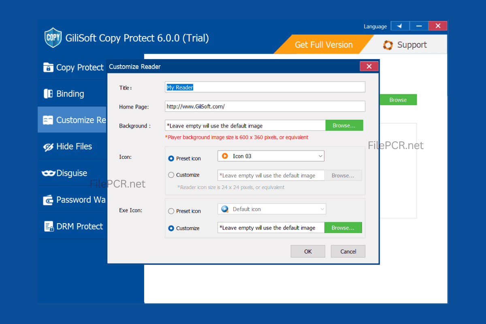Select Customize radio under Icon
486x324 pixels.
(171, 175)
